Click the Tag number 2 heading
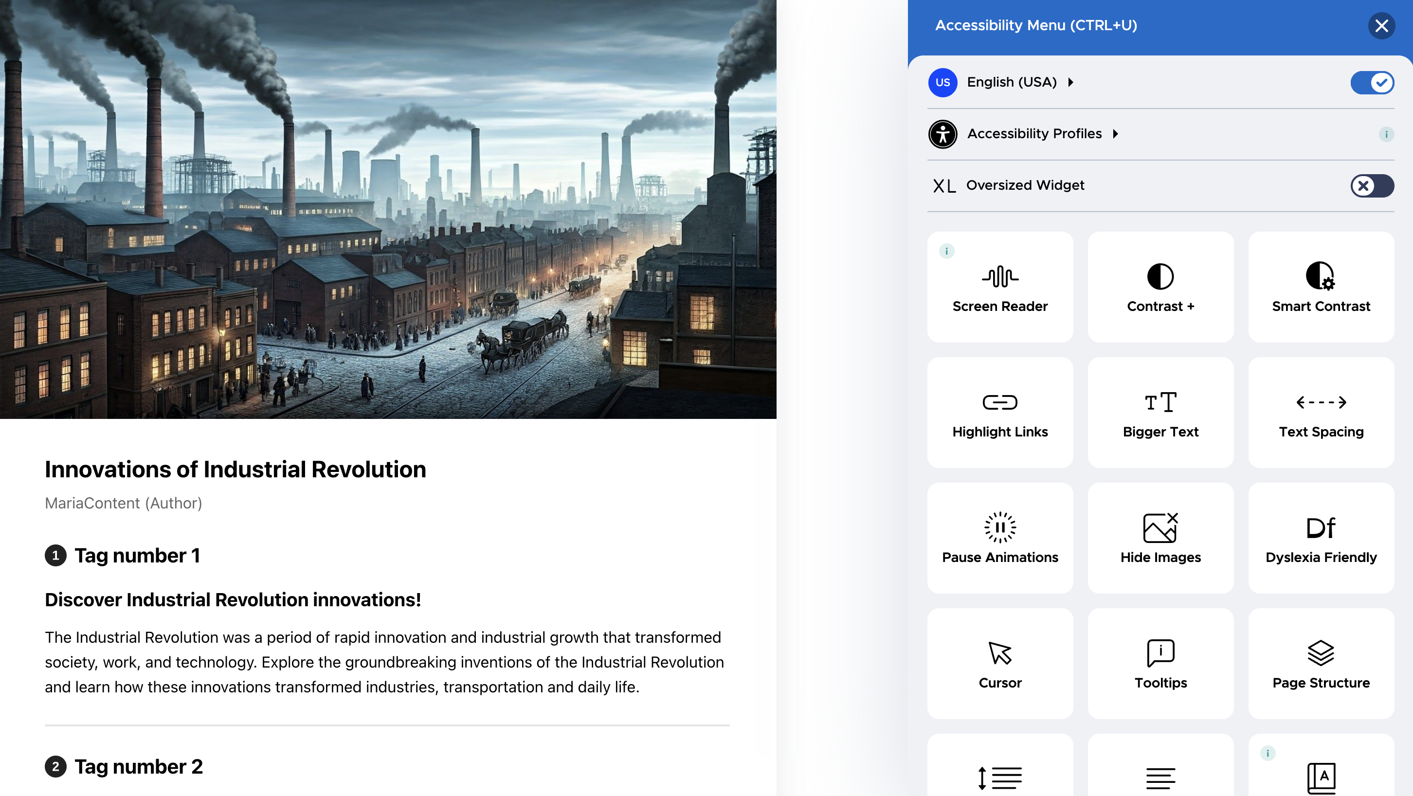This screenshot has height=796, width=1413. (139, 766)
